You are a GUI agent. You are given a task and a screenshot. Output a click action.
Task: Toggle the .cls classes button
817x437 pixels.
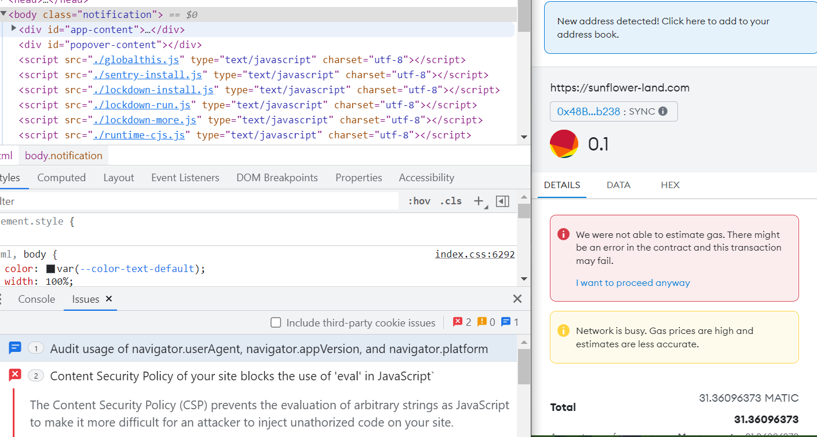(451, 201)
